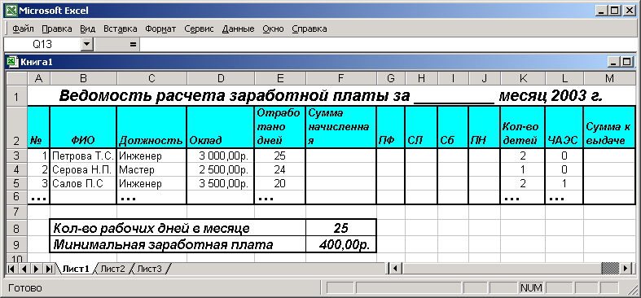
Task: Select row 9 header
Action: (17, 244)
